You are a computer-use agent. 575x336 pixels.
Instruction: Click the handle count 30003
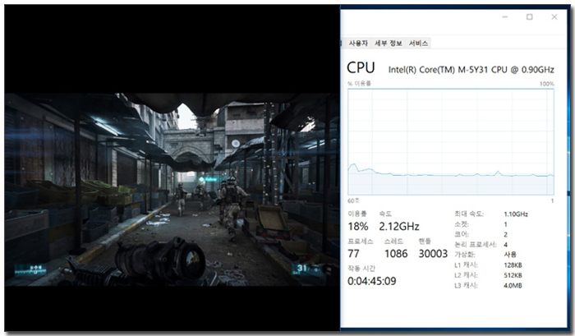[x=433, y=254]
